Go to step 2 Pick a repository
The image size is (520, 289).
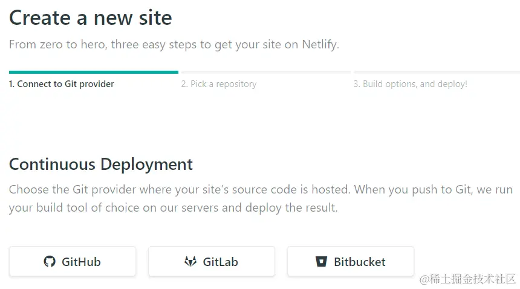[x=219, y=84]
